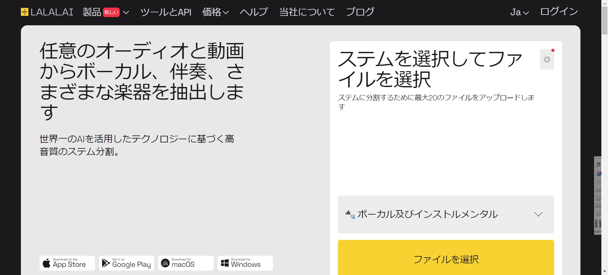Toggle the KANA lock indicator
The image size is (608, 275).
[x=596, y=223]
